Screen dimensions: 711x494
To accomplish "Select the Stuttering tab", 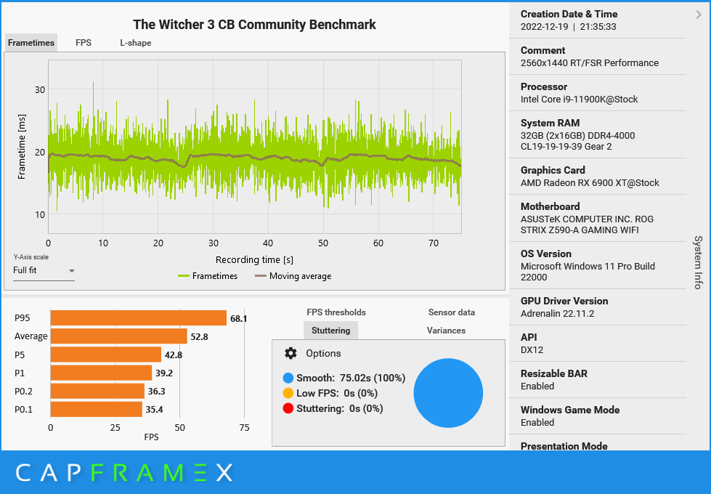I will pyautogui.click(x=330, y=331).
